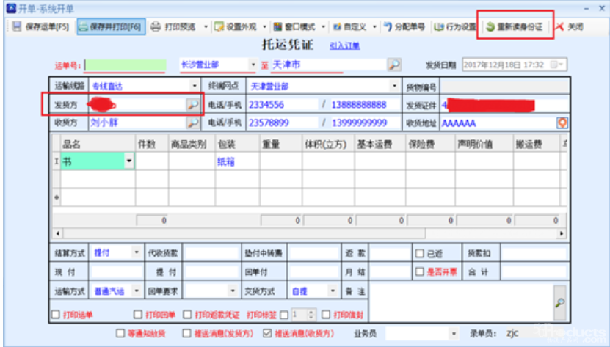
Task: Uncheck 推送消息(收货方) checkbox
Action: tap(268, 334)
